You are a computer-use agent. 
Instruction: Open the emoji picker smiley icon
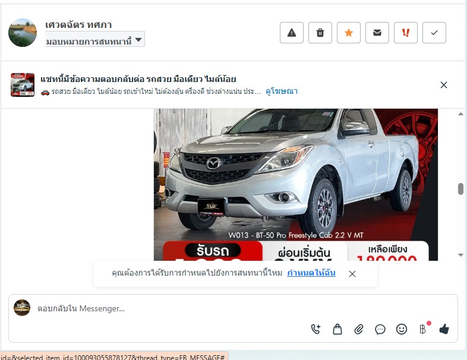point(402,329)
